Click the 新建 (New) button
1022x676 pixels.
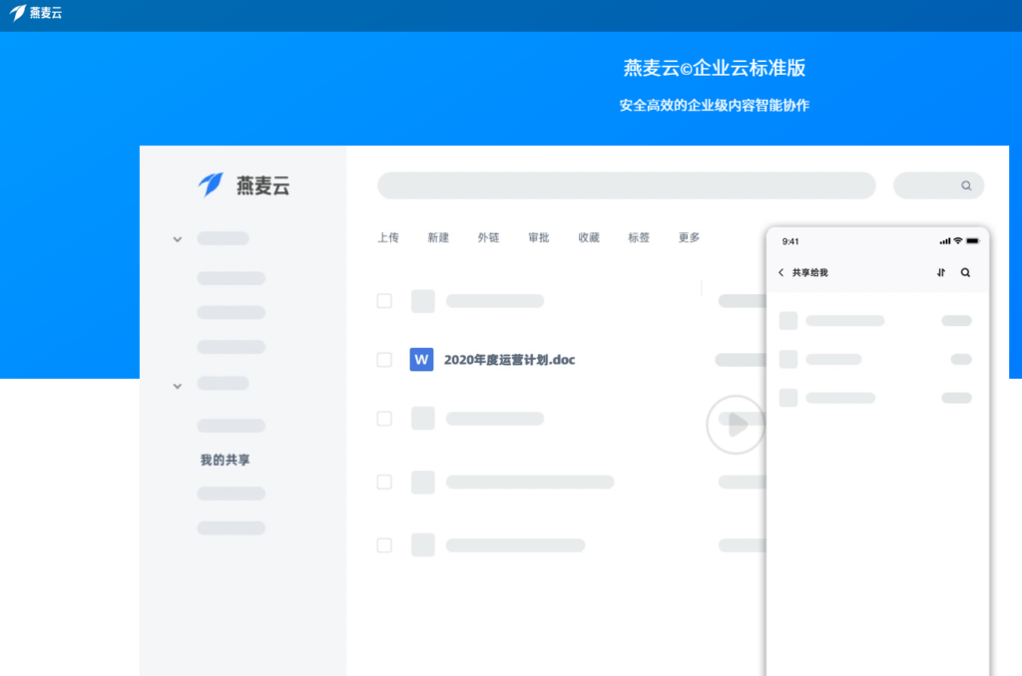438,237
